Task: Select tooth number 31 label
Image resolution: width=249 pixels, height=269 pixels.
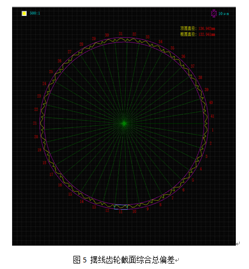Action: point(121,33)
